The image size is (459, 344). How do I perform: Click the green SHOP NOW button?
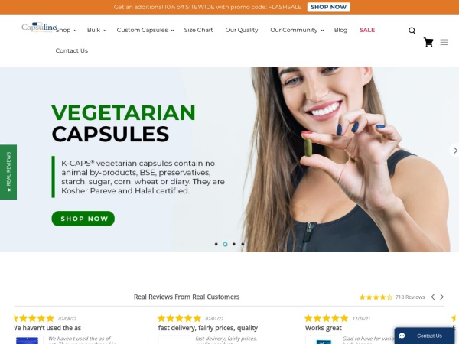[83, 219]
